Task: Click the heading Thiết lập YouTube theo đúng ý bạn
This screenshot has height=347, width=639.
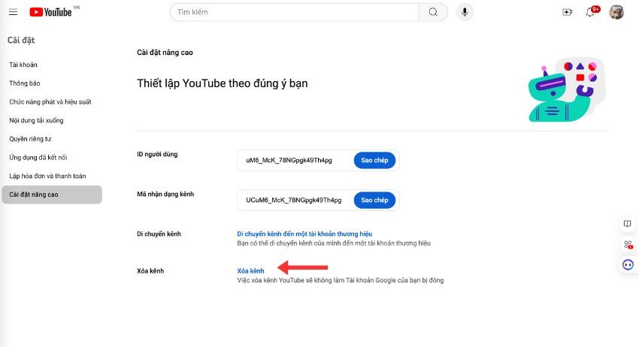Action: pyautogui.click(x=222, y=83)
